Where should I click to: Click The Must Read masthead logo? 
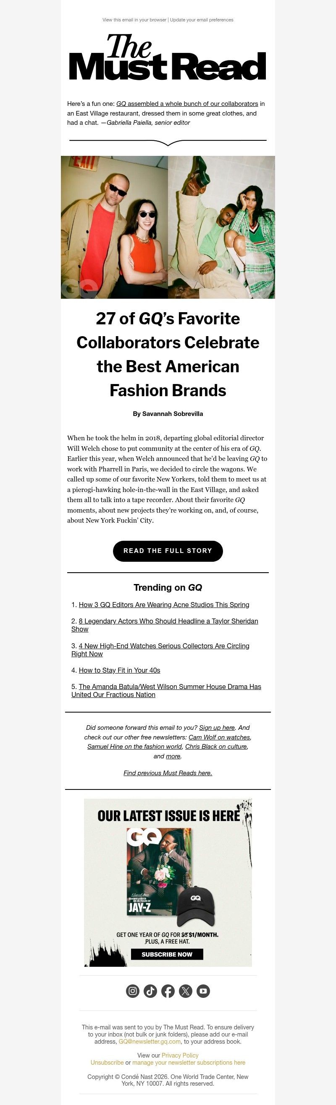(167, 60)
